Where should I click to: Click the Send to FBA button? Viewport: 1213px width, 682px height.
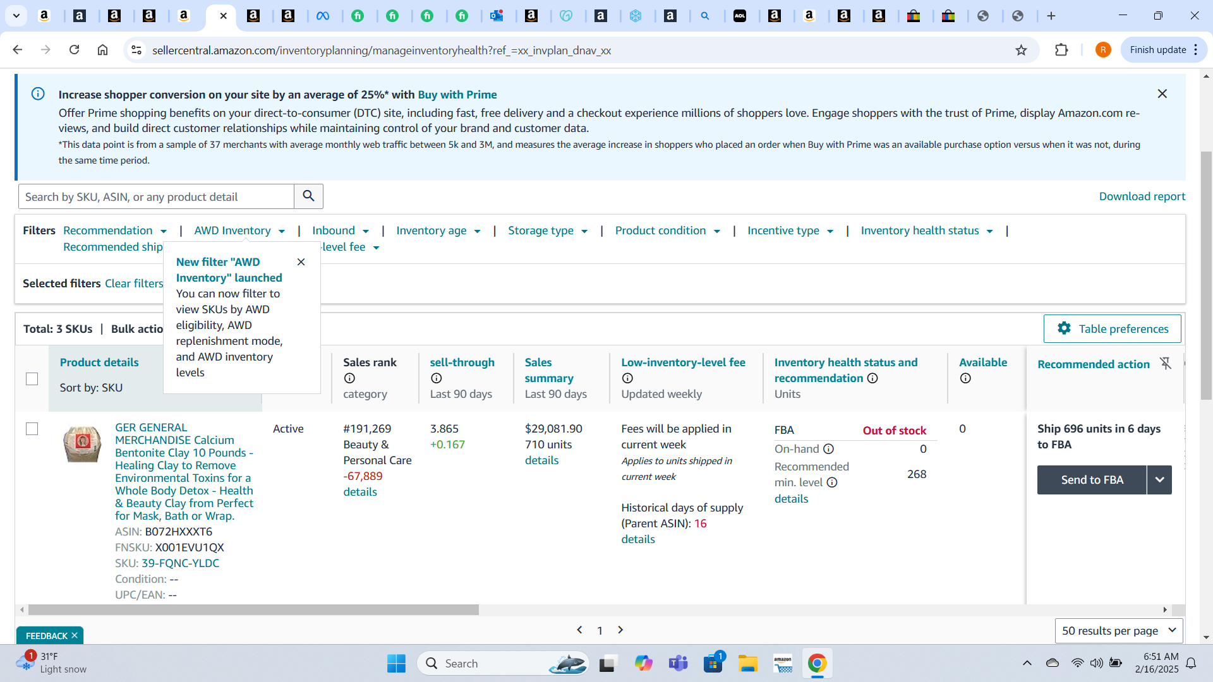click(x=1092, y=480)
